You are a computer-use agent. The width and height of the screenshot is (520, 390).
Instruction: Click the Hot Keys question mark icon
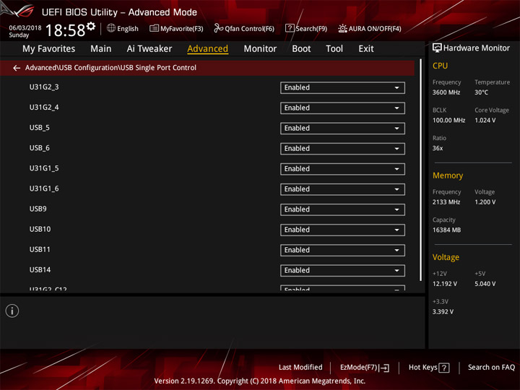point(444,368)
